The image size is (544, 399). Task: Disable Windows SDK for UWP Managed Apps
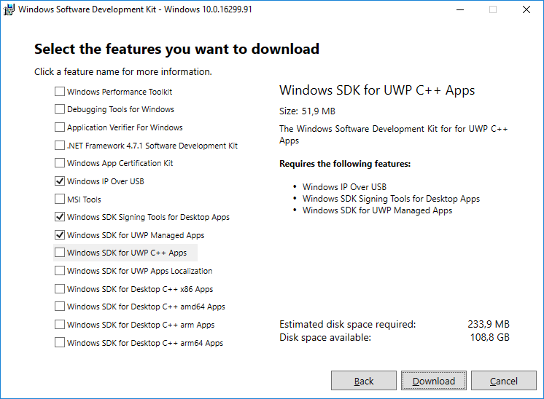(60, 235)
